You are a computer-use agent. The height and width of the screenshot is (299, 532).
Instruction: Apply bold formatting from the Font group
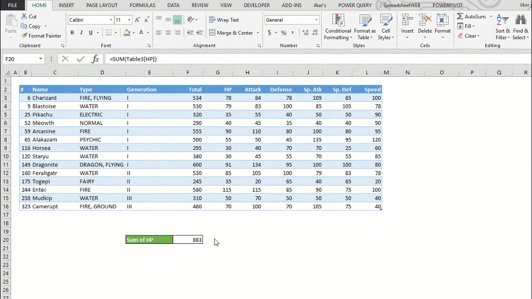point(72,32)
